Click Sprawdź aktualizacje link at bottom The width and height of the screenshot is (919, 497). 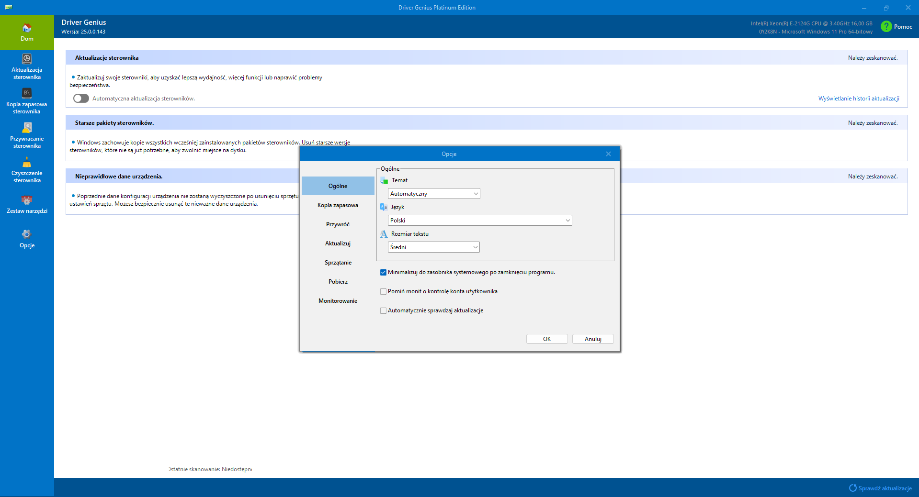(885, 488)
